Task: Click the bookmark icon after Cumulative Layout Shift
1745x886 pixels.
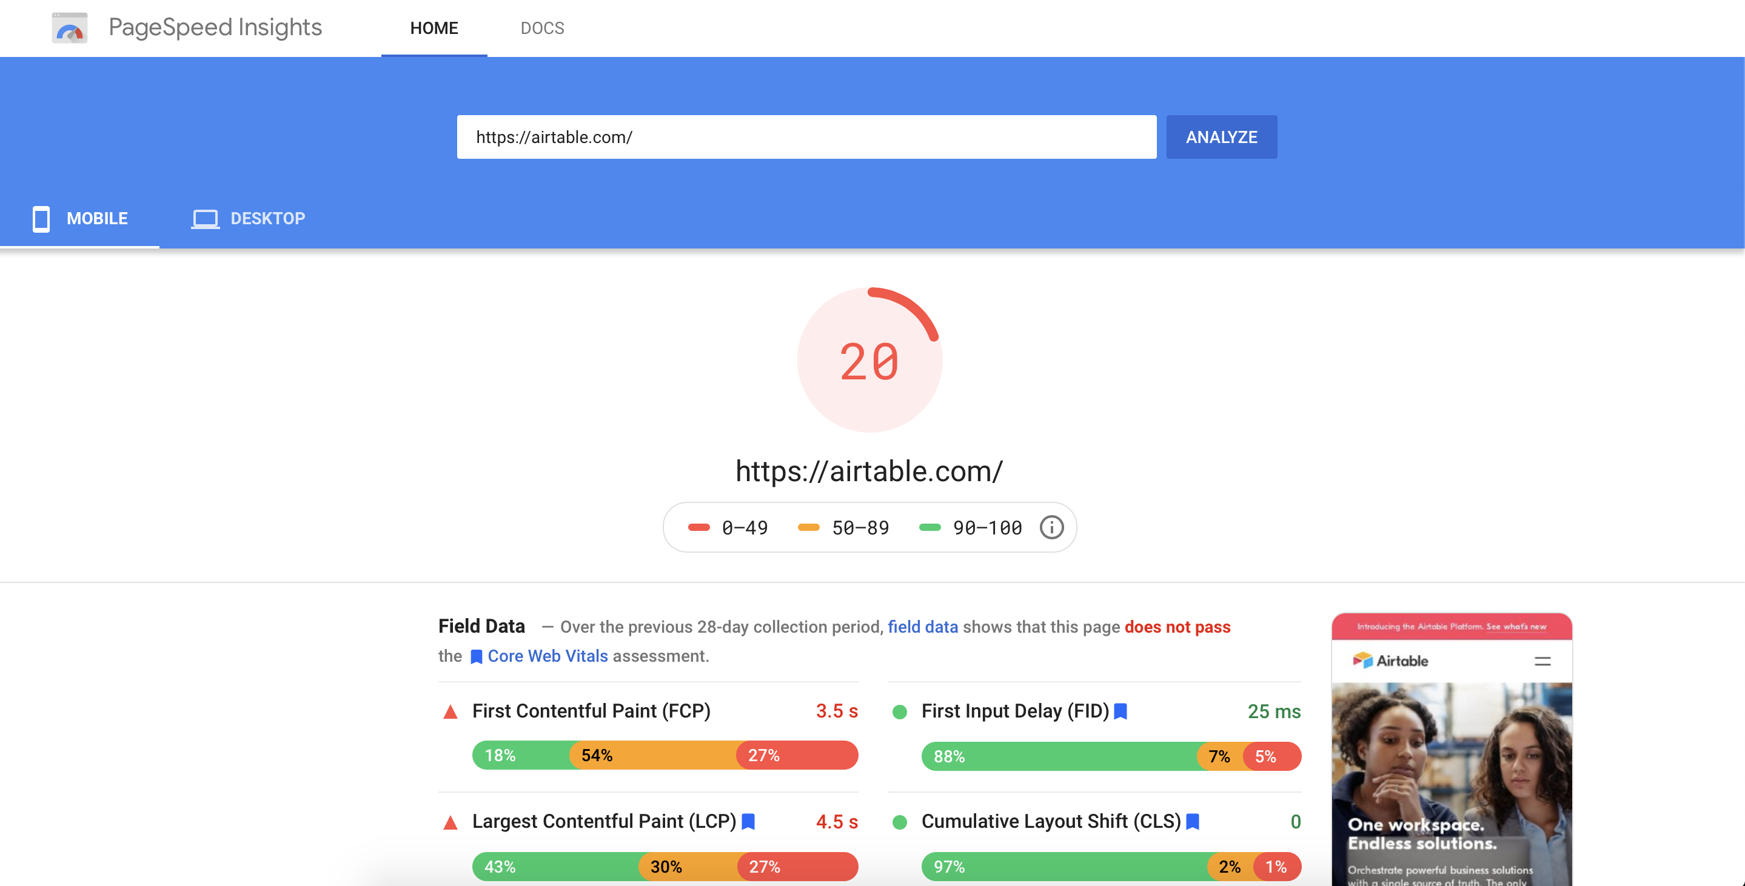Action: [x=1193, y=822]
